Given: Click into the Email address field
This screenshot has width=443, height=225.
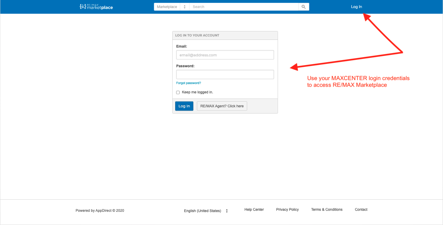Looking at the screenshot, I should click(225, 55).
